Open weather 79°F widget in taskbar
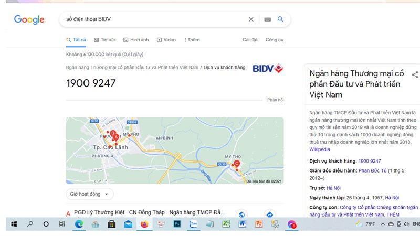The height and width of the screenshot is (236, 420). coord(365,224)
